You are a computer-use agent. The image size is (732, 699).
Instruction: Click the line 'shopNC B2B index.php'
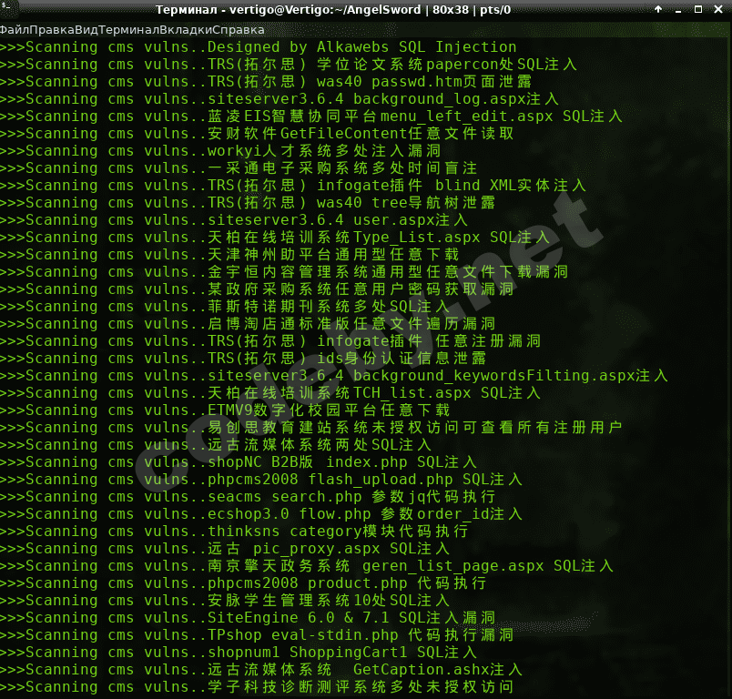click(x=239, y=462)
